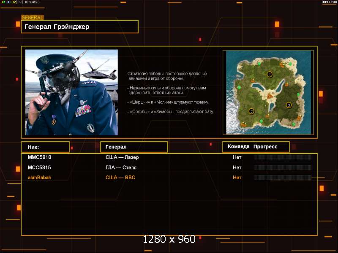Click the strategy line Стратегия победы
This screenshot has width=338, height=253.
click(x=167, y=76)
